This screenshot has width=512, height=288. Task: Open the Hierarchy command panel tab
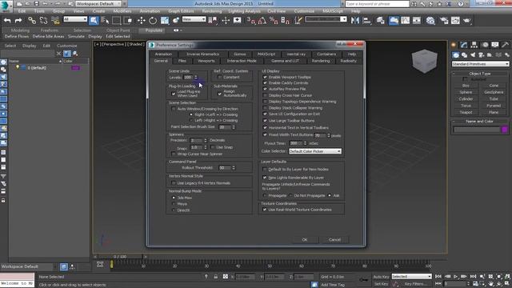pyautogui.click(x=474, y=45)
